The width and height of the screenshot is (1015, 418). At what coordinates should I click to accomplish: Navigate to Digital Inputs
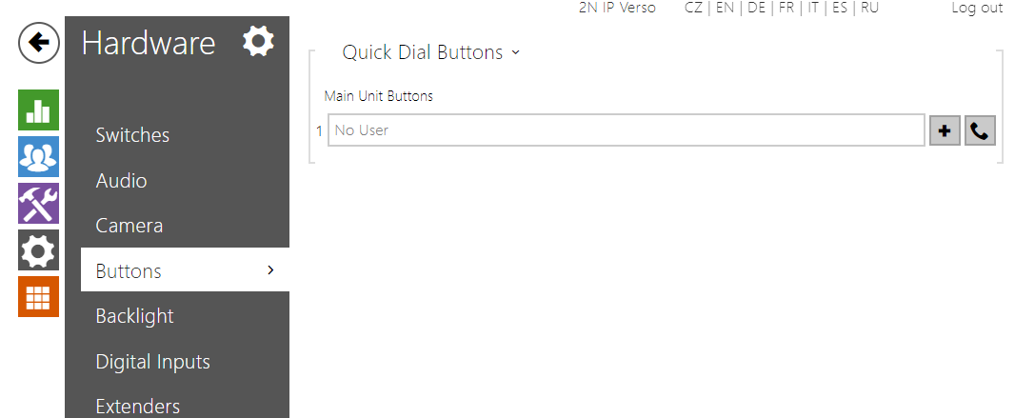coord(152,362)
